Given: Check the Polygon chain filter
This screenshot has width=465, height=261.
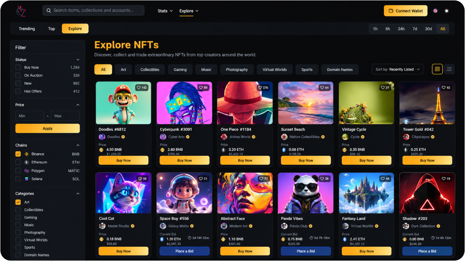Looking at the screenshot, I should click(x=18, y=171).
